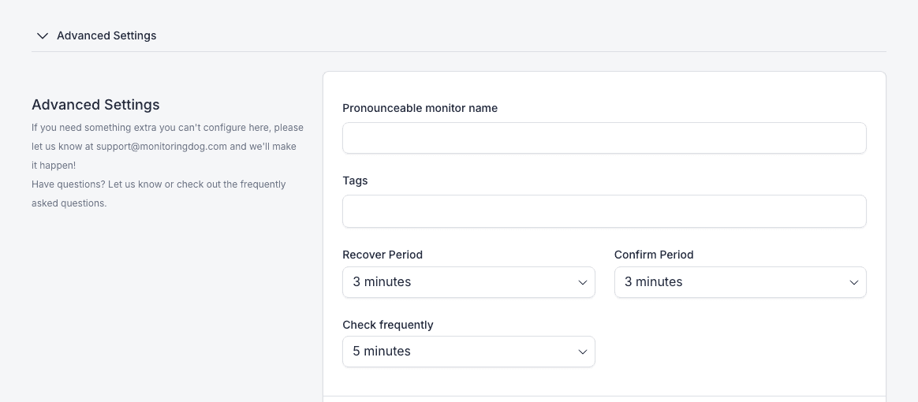918x402 pixels.
Task: Click the Advanced Settings sidebar heading
Action: [95, 105]
